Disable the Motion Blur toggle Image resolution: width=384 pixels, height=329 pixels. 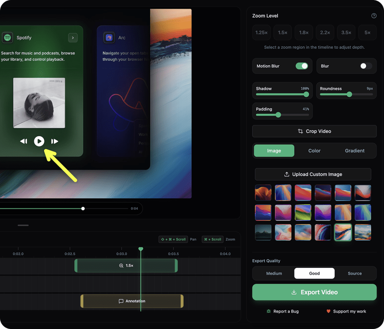click(x=302, y=66)
